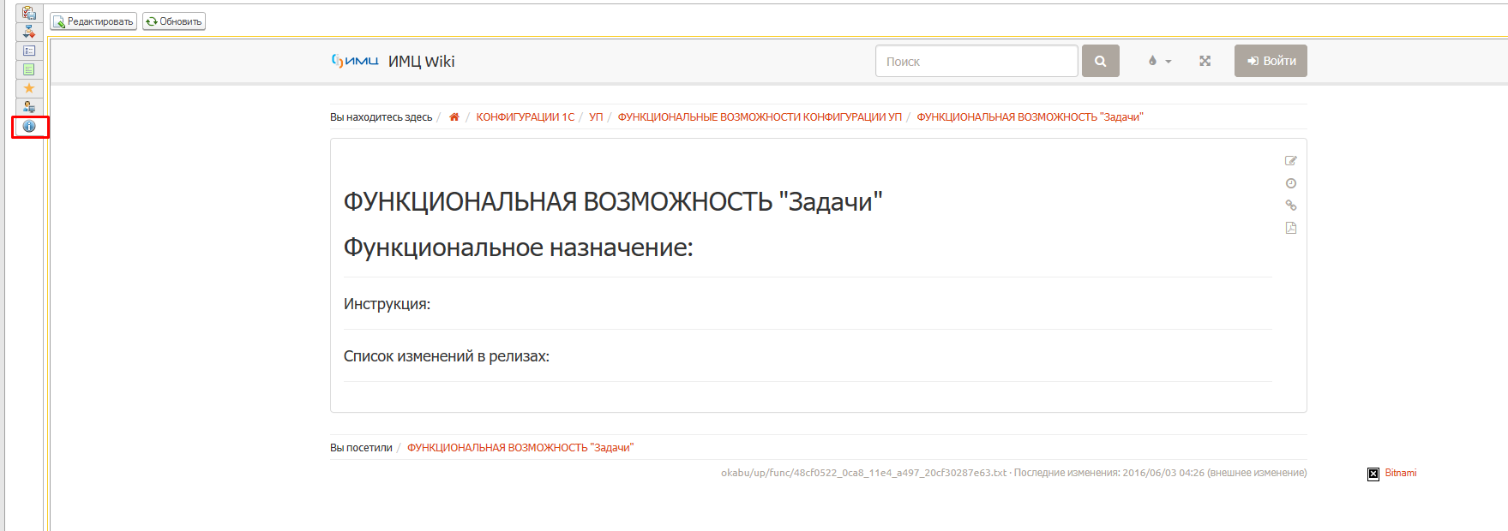This screenshot has height=531, width=1508.
Task: Click the magnifier search button
Action: tap(1100, 62)
